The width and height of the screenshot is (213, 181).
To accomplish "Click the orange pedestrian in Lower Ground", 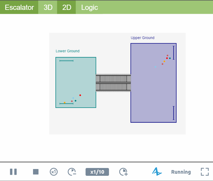I will tap(65, 103).
